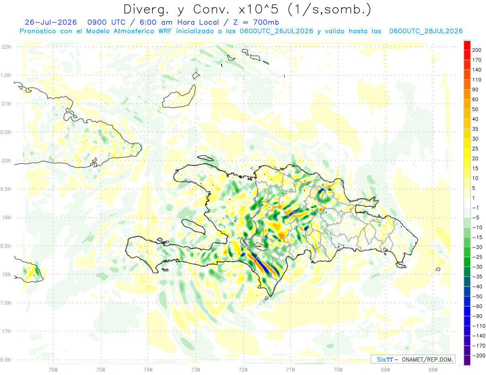486x375 pixels.
Task: Click the "18N" latitude label
Action: pyautogui.click(x=6, y=275)
